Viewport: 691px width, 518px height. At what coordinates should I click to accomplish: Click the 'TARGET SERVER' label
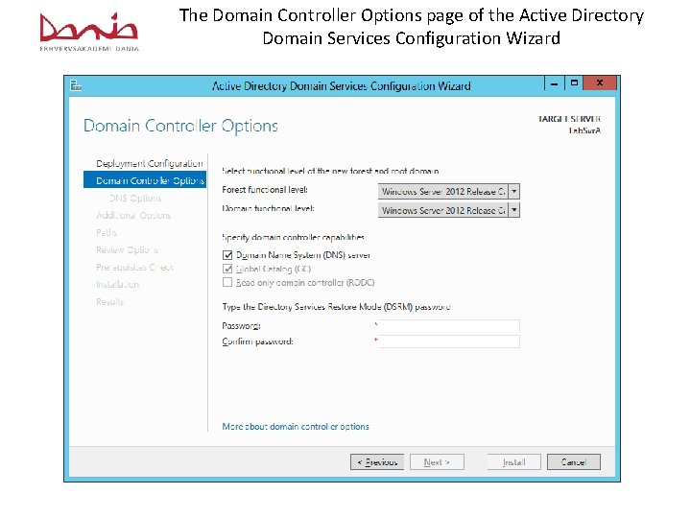(x=569, y=119)
